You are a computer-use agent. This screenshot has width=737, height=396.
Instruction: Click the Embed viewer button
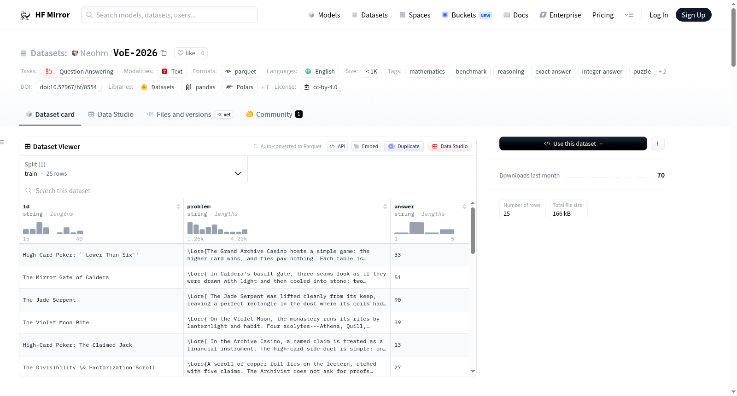tap(366, 146)
